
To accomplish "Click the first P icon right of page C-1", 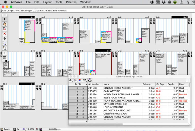I will coord(113,56).
